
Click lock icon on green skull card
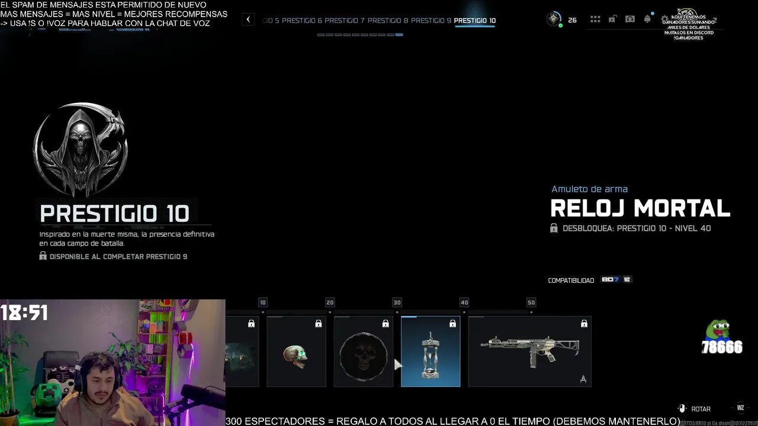tap(319, 324)
